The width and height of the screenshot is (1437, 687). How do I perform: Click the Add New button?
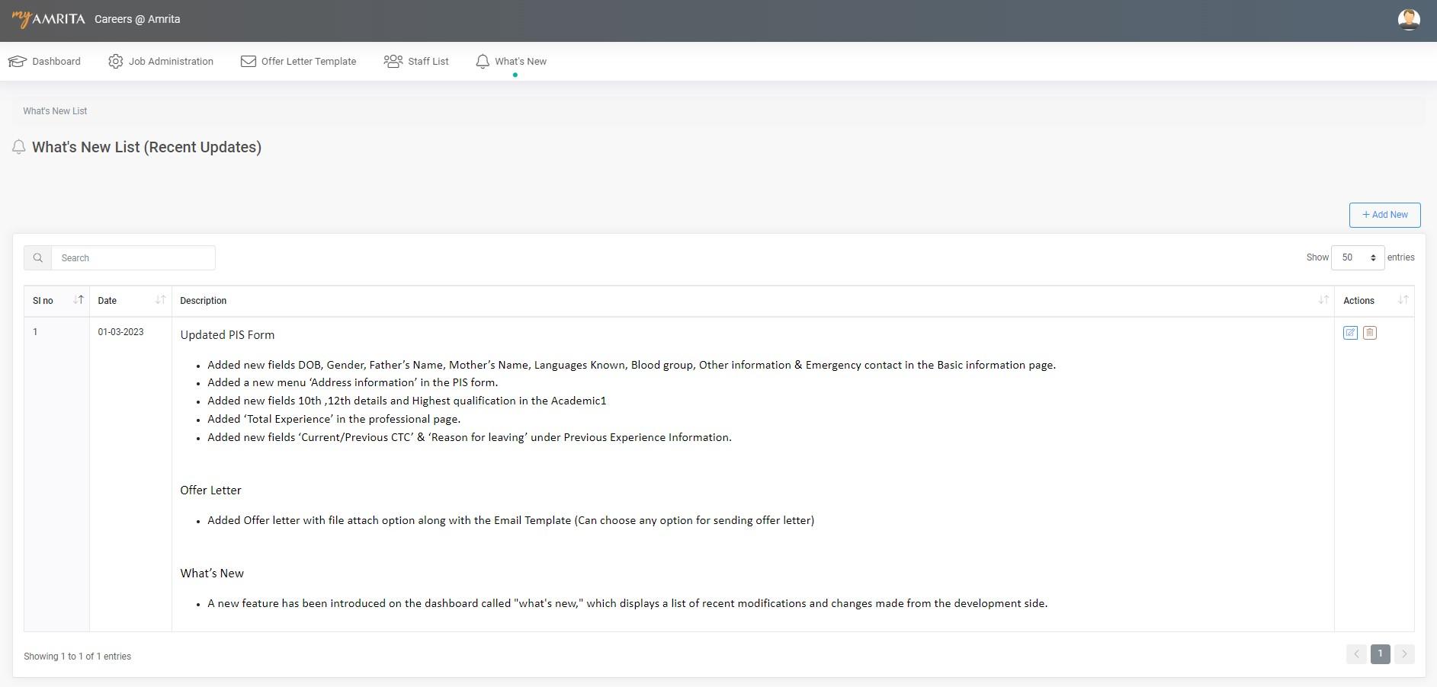(x=1384, y=215)
